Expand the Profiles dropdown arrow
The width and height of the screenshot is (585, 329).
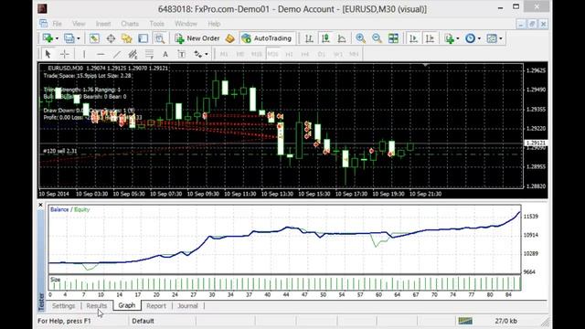point(79,38)
